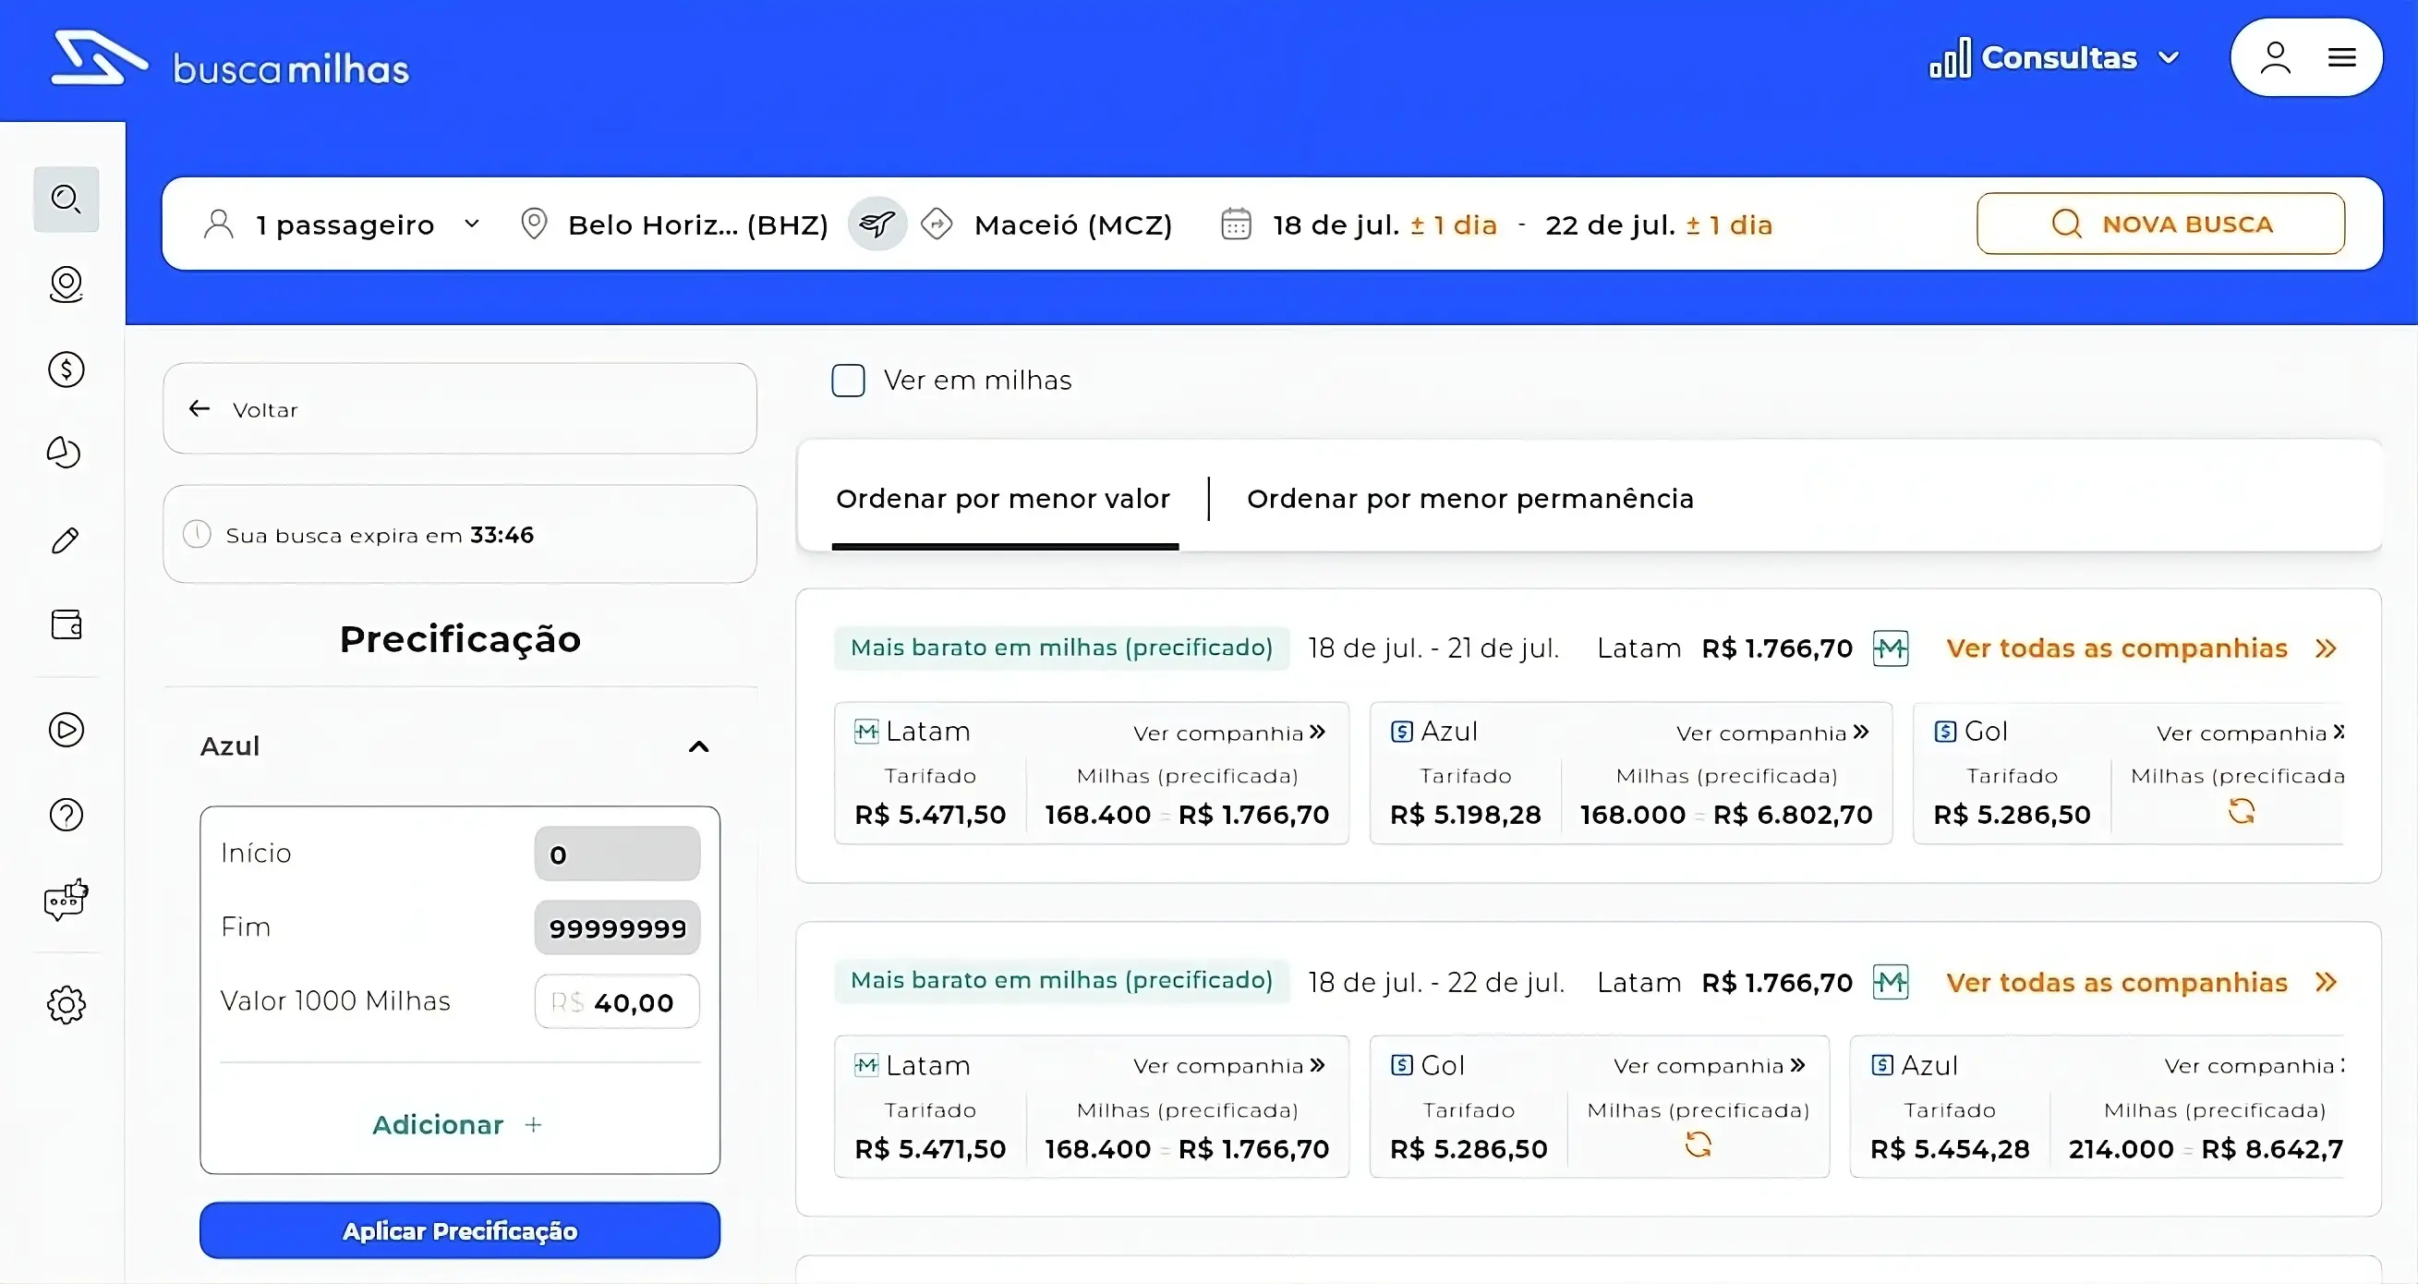This screenshot has width=2418, height=1284.
Task: Click the 'R$ 5.198,28' Azul tarifado price
Action: (1465, 815)
